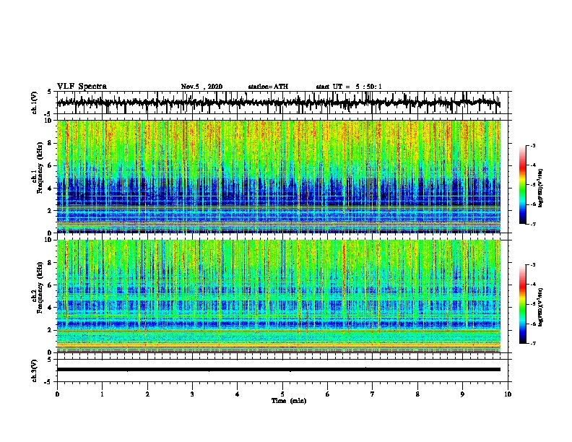Select the "ch.1(V)" axis label
The width and height of the screenshot is (572, 442).
(x=35, y=103)
